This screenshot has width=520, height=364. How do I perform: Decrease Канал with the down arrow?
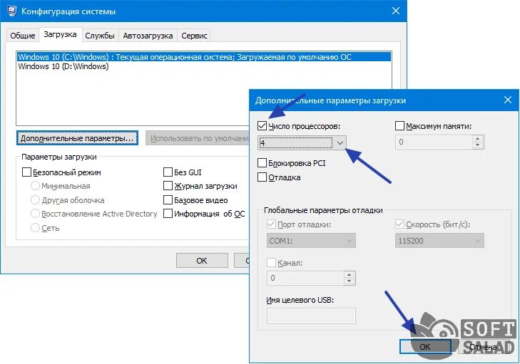coord(350,281)
